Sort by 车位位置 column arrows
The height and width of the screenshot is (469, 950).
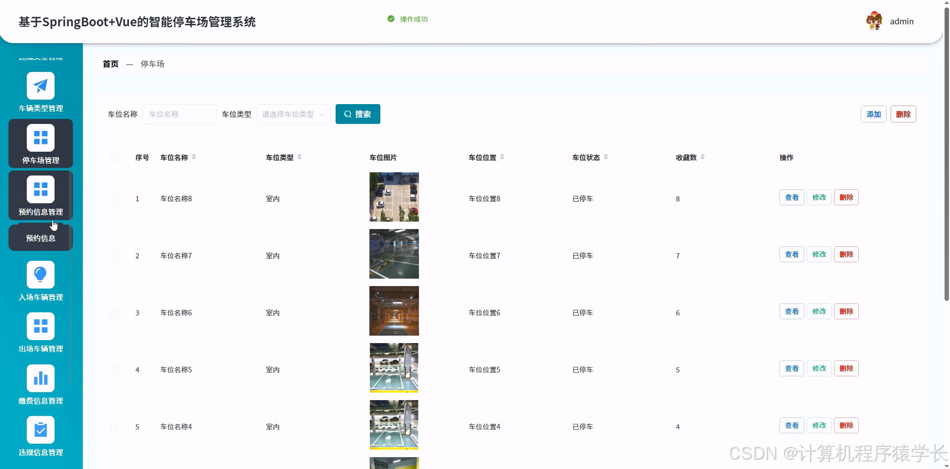[502, 157]
